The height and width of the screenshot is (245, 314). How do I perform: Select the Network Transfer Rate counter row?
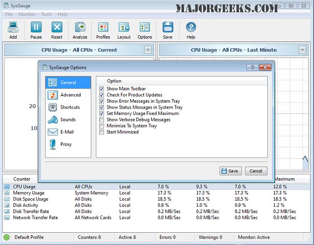point(157,218)
